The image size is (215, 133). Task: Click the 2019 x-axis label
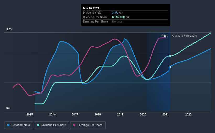(120, 114)
